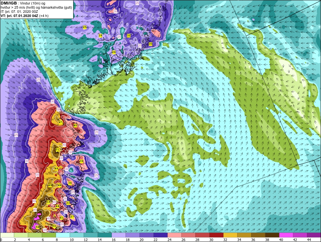Click the yellow gust label 46
The image size is (321, 242).
(56, 169)
